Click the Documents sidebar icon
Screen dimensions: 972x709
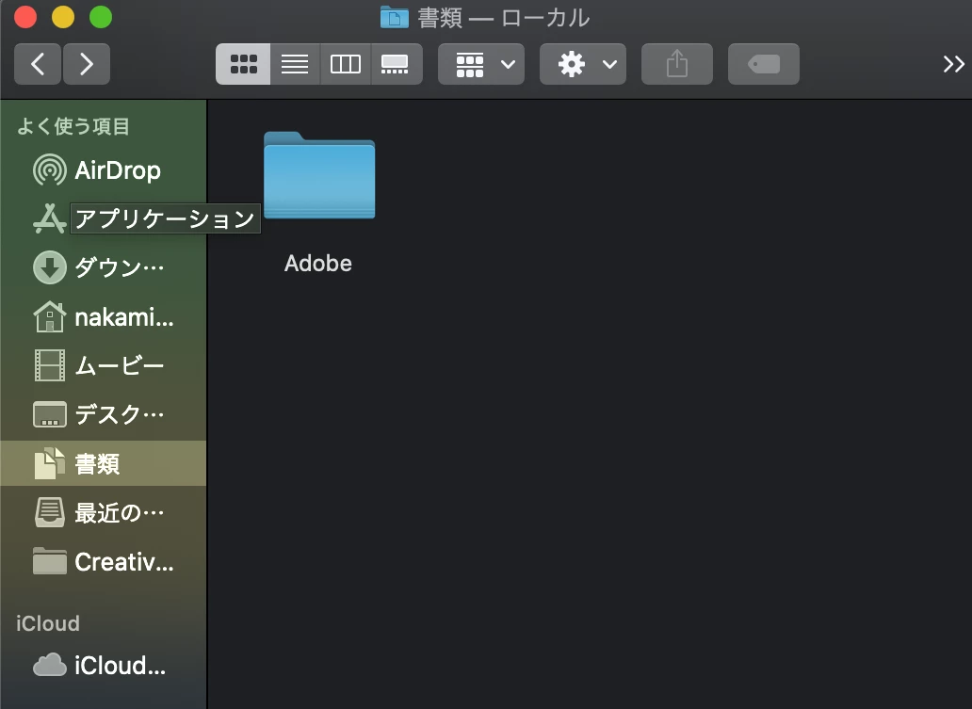pos(50,463)
